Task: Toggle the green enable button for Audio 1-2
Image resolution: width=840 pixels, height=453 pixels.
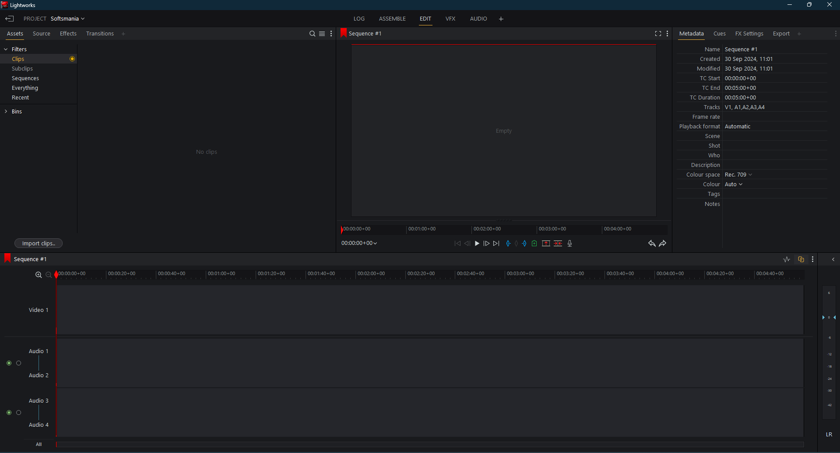Action: (x=9, y=363)
